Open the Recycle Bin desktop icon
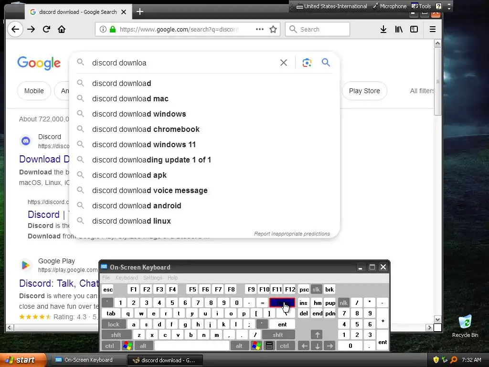The image size is (489, 367). tap(465, 326)
